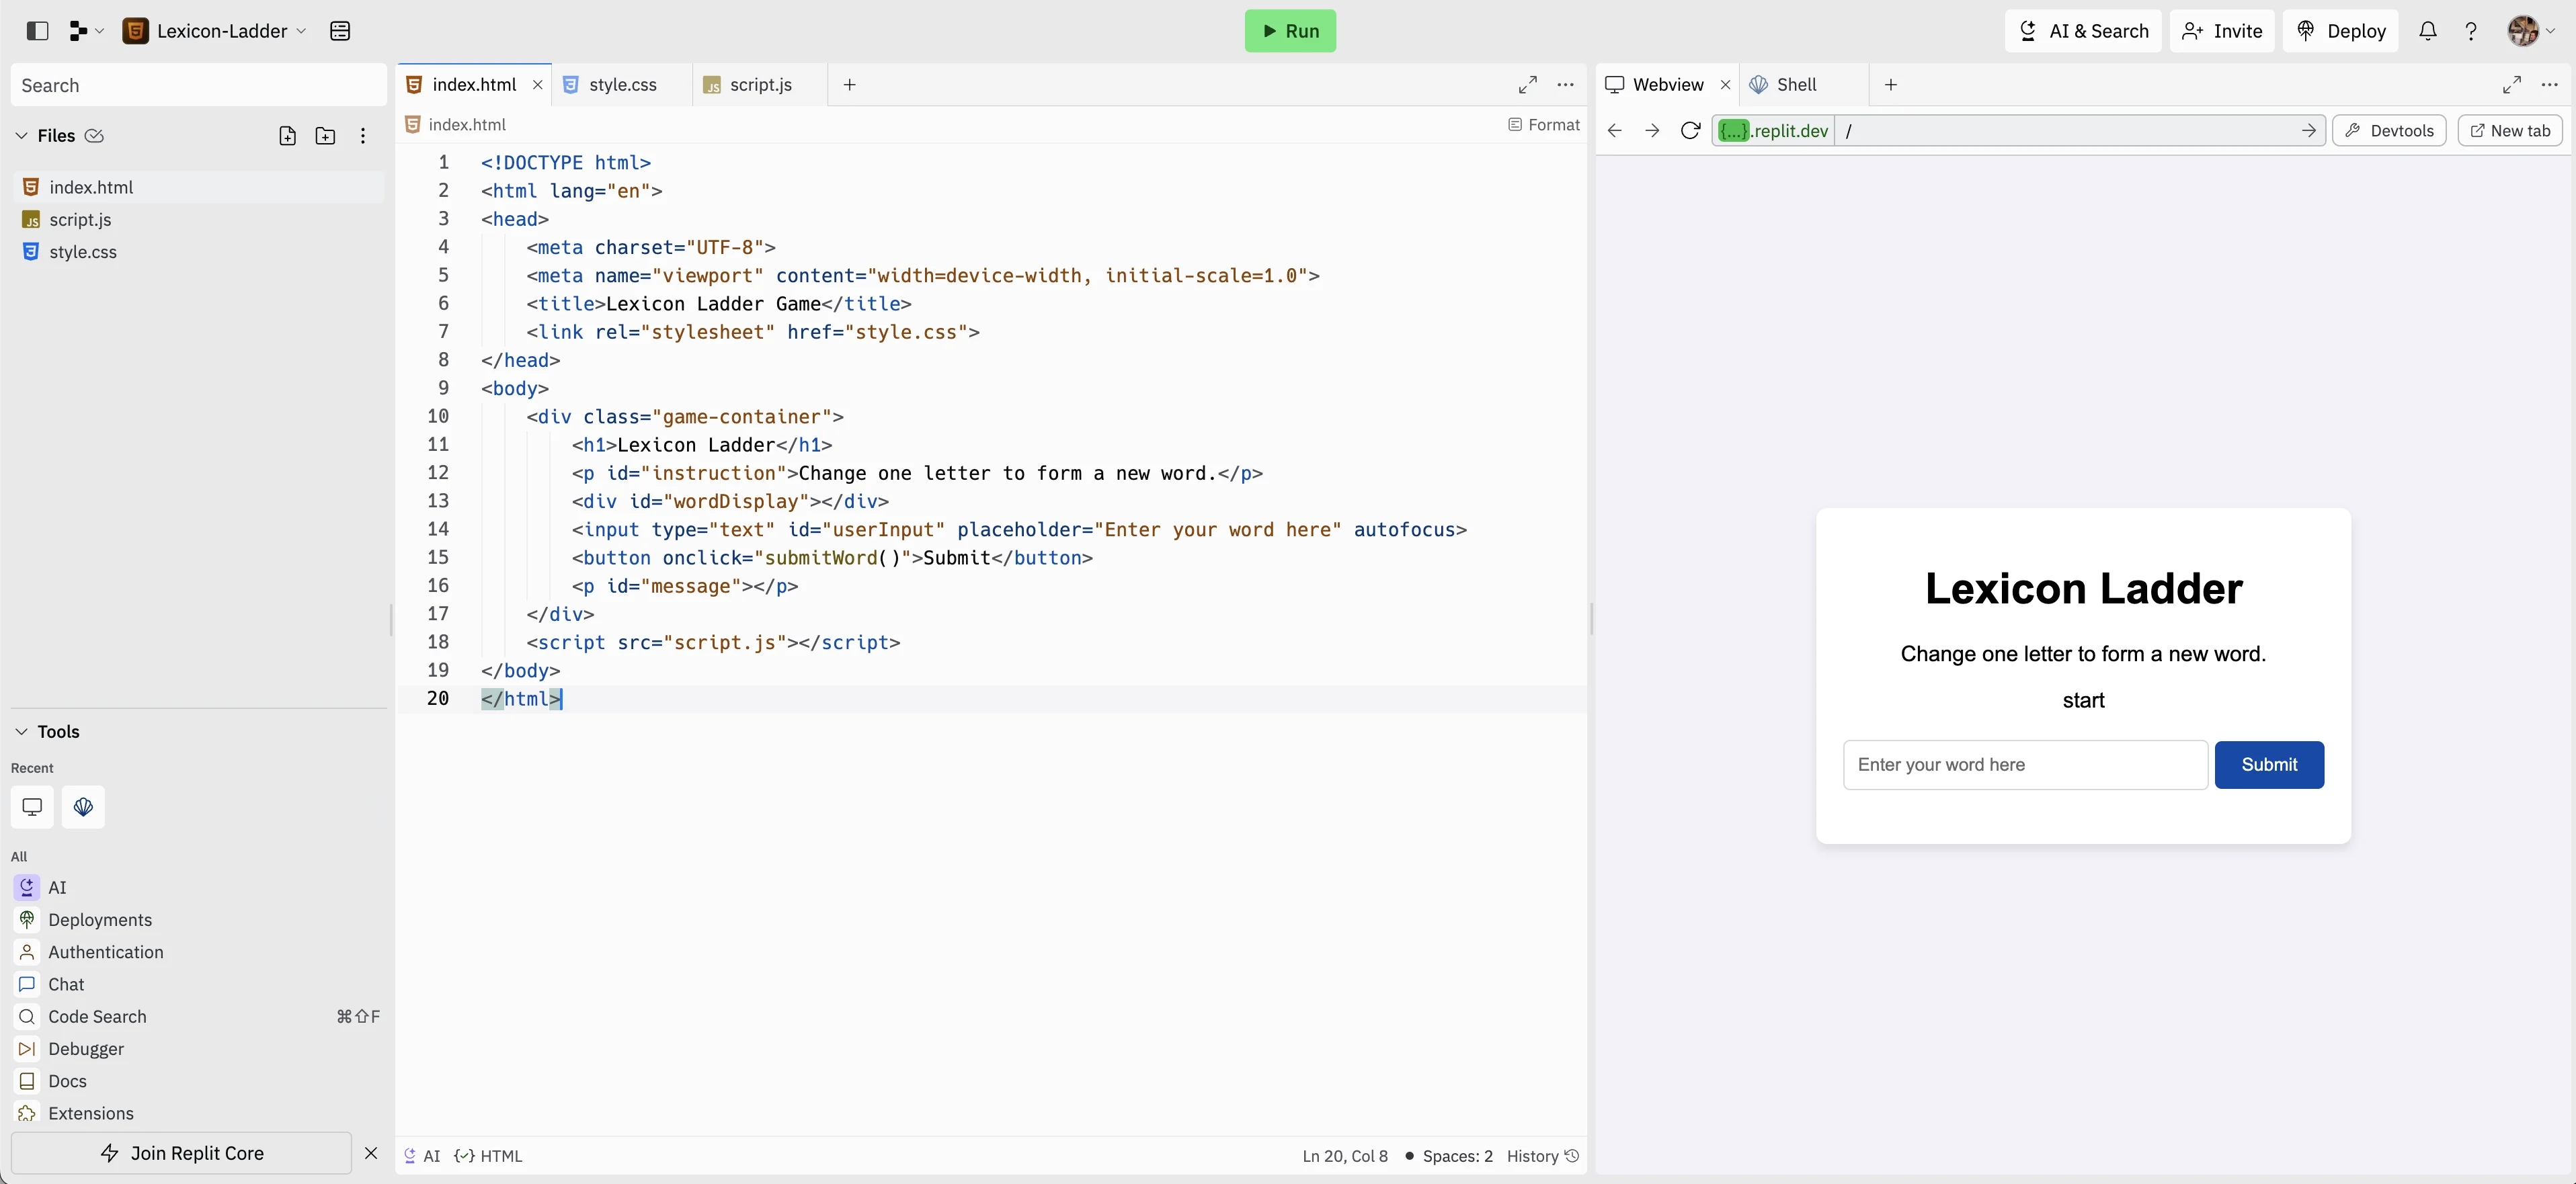Click the new folder icon

click(325, 136)
